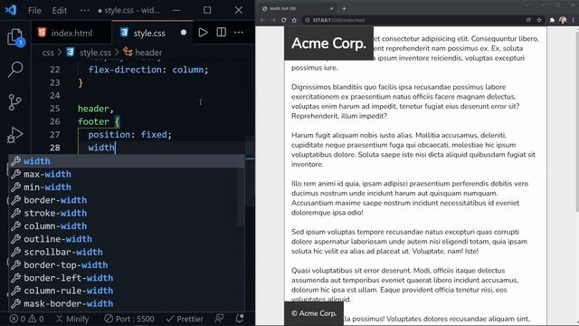Select max-width suggestion
Screen dimensions: 579x326
point(127,174)
